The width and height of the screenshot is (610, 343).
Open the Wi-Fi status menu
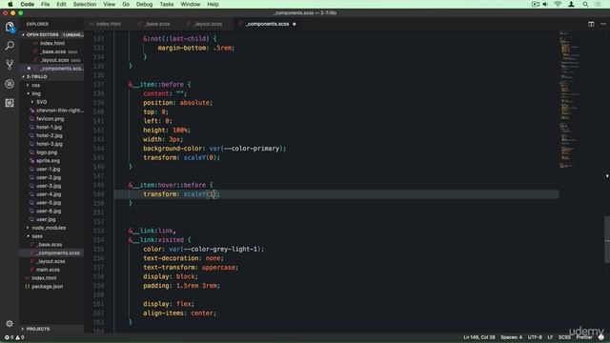(558, 4)
